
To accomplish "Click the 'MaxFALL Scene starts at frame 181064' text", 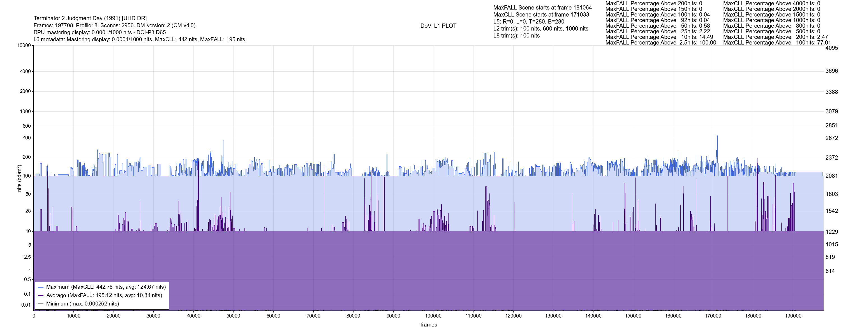I will [x=542, y=8].
